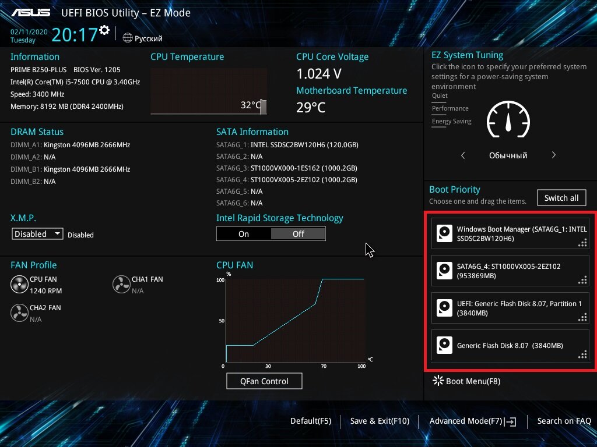Image resolution: width=597 pixels, height=447 pixels.
Task: Enter Advanced Mode(F7)
Action: 466,421
